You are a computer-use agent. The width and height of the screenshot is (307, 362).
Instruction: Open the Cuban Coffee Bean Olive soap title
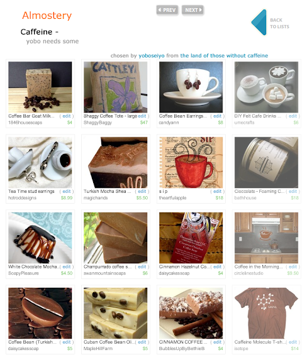click(x=109, y=342)
